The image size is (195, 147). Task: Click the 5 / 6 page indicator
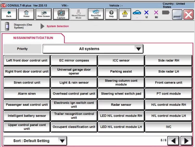pos(164,140)
